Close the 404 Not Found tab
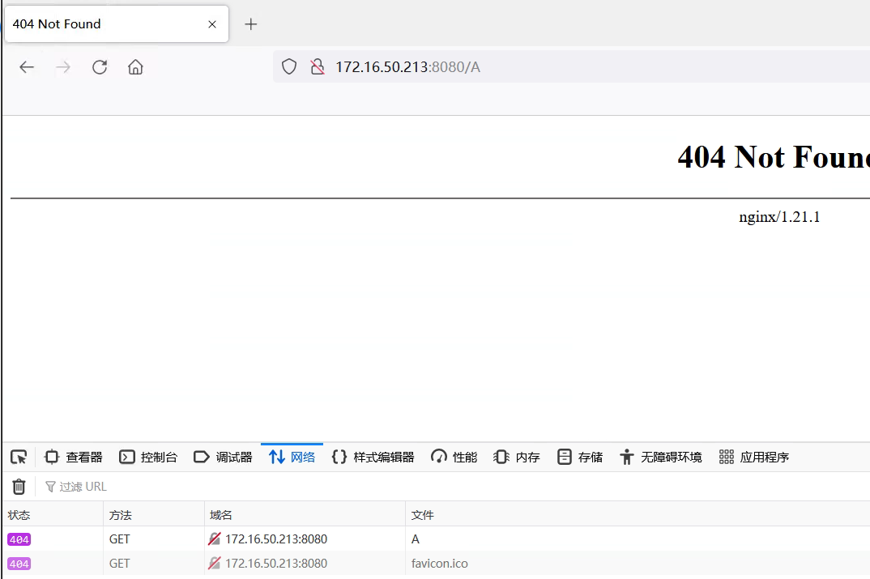The image size is (870, 579). (212, 23)
